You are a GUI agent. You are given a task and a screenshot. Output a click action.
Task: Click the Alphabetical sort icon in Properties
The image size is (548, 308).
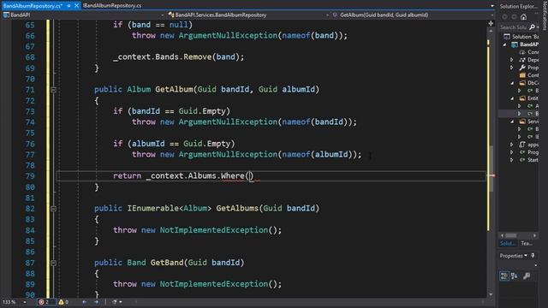pyautogui.click(x=514, y=276)
